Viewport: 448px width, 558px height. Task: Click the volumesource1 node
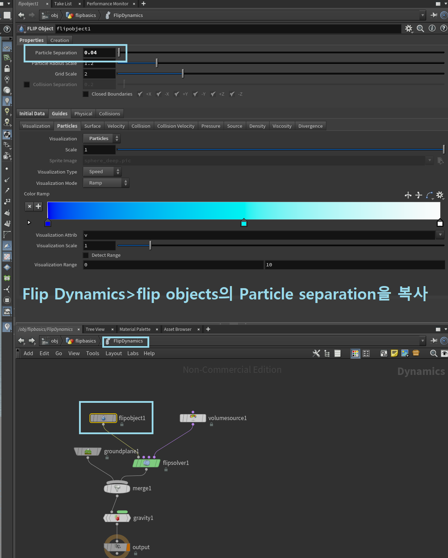pos(193,418)
